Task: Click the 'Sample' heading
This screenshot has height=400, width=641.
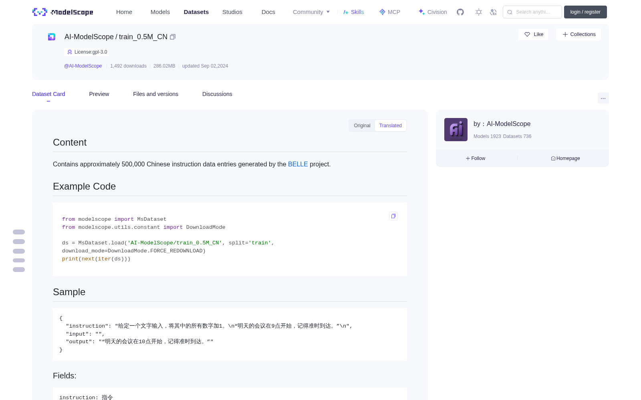Action: pyautogui.click(x=69, y=292)
